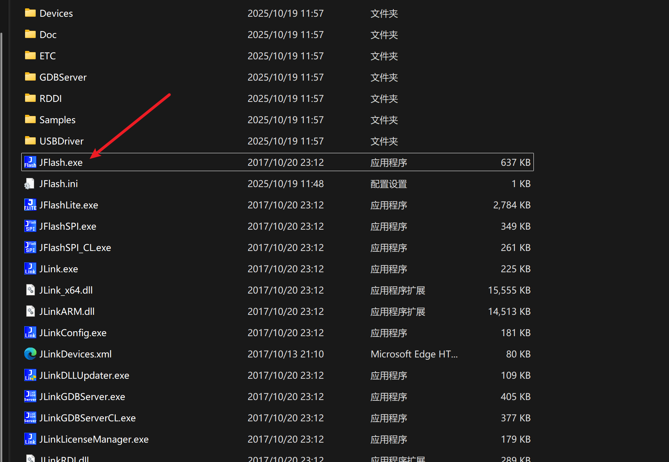
Task: Select the JFlashLite.exe icon
Action: (x=30, y=205)
